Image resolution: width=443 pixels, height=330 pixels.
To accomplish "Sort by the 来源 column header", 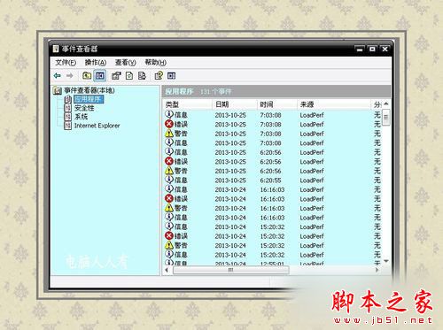I will (334, 104).
